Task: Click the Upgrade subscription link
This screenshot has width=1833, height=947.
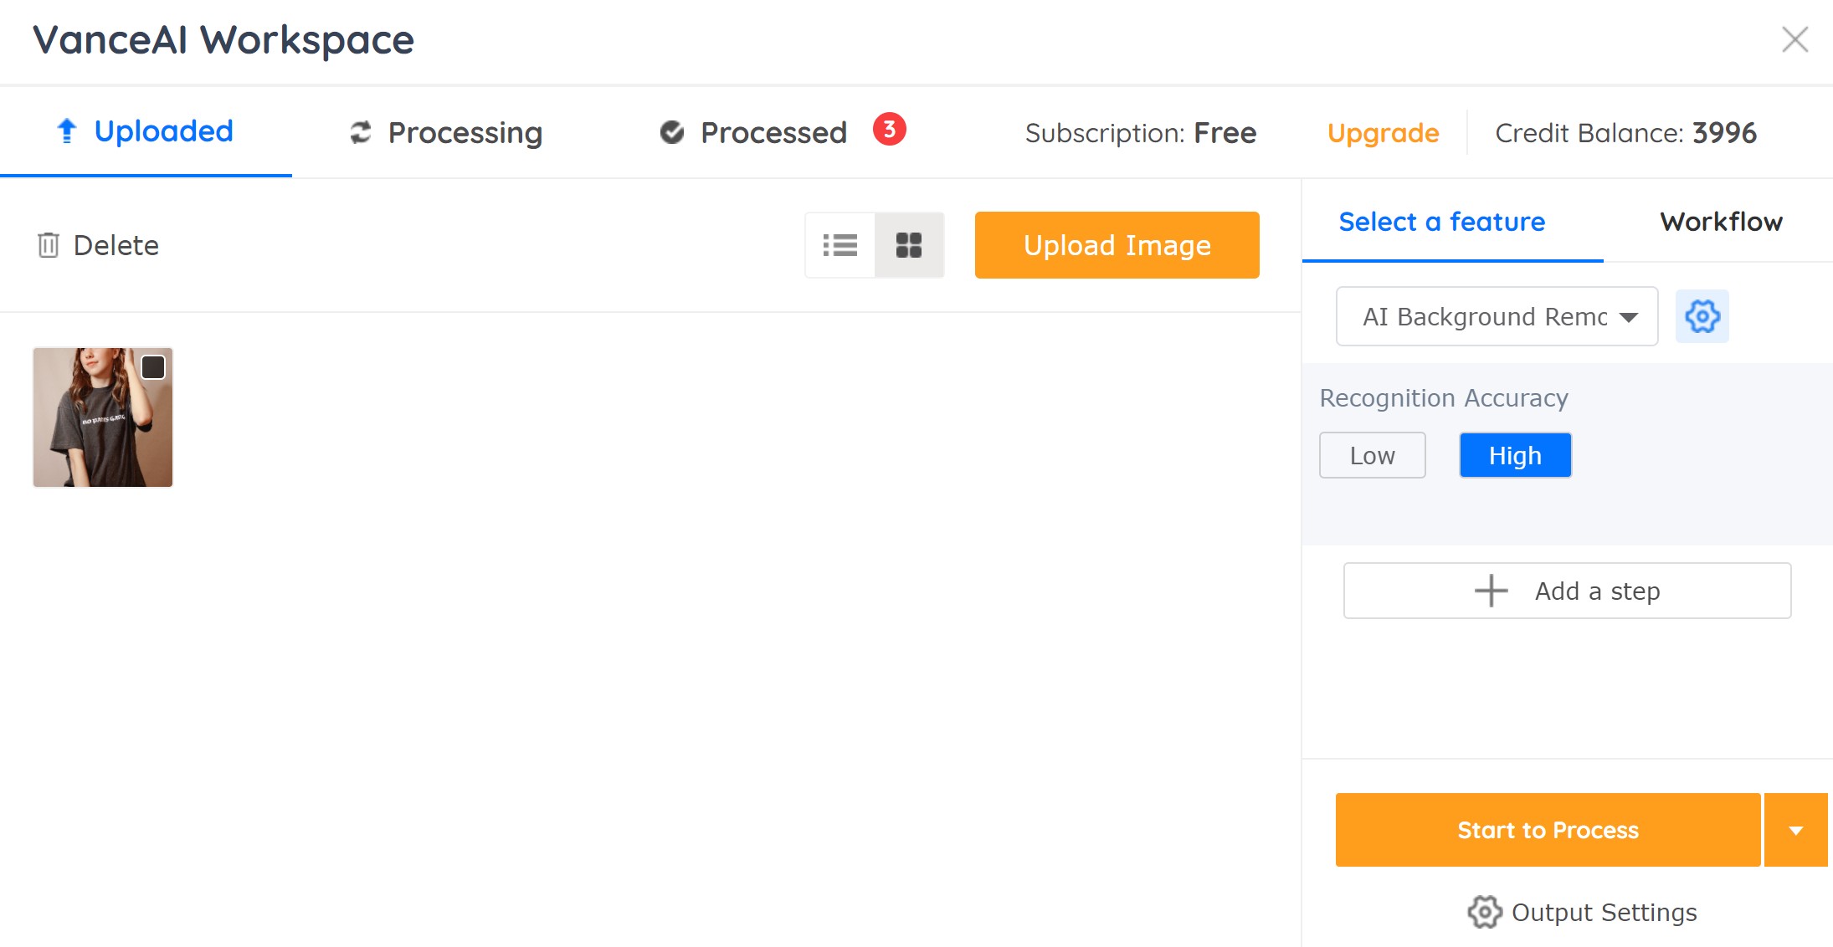Action: [1383, 133]
